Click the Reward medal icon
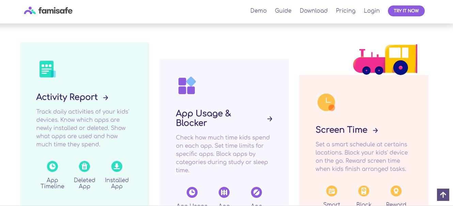Screen dimensions: 453x206 pyautogui.click(x=396, y=191)
